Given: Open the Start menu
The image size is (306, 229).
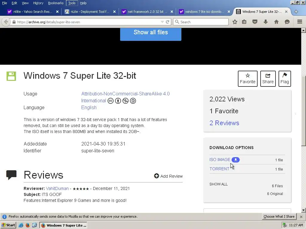Looking at the screenshot, I should (x=8, y=225).
